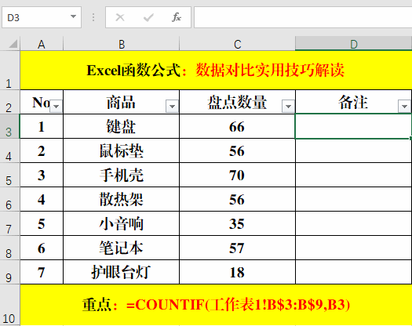Select row 9 header

(x=9, y=272)
